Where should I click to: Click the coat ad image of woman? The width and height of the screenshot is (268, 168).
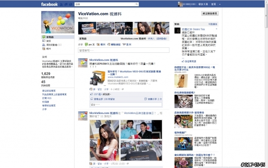click(x=181, y=81)
